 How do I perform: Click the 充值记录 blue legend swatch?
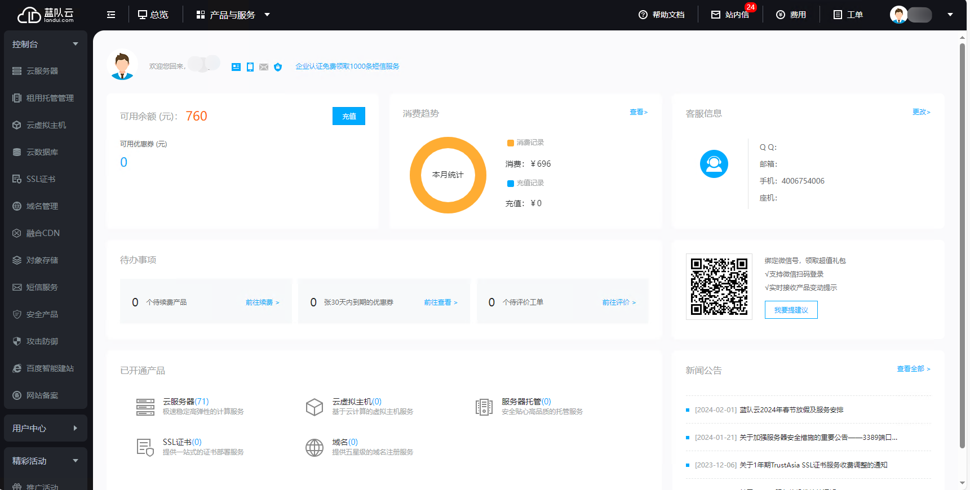(x=511, y=184)
